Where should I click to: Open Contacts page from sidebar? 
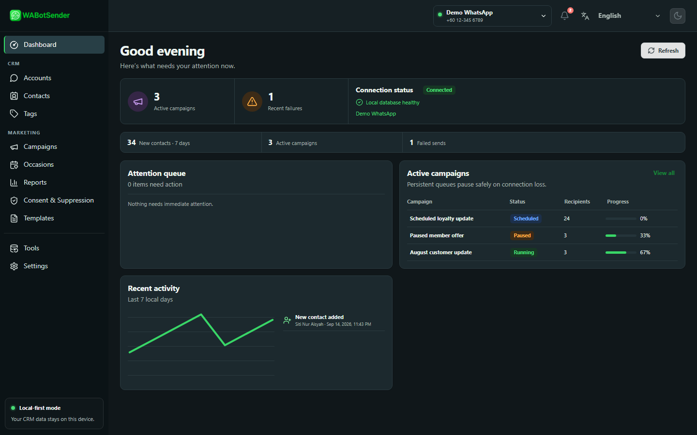pyautogui.click(x=54, y=96)
